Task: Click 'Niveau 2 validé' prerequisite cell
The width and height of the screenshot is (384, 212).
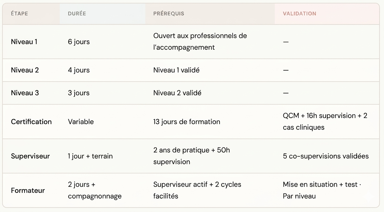Action: click(177, 93)
